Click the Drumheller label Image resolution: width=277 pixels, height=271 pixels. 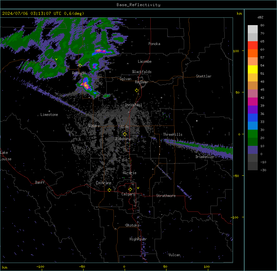click(x=205, y=157)
